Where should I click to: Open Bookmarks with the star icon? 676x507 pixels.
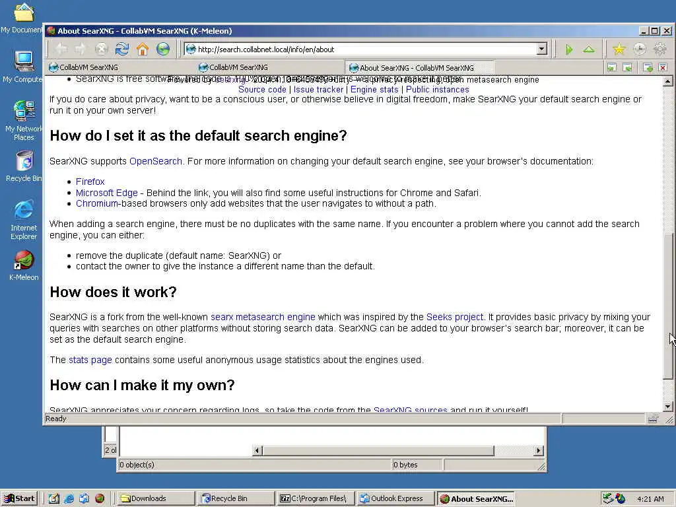619,49
